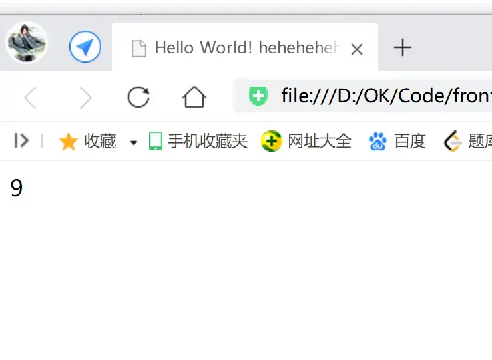This screenshot has width=492, height=360.
Task: Click the Baidu paw icon
Action: (377, 142)
